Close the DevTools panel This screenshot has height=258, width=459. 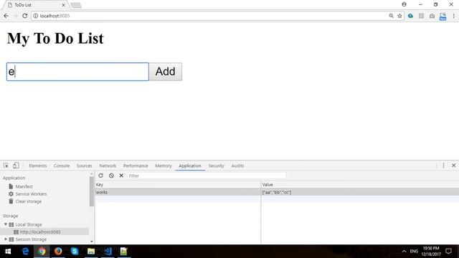click(453, 166)
